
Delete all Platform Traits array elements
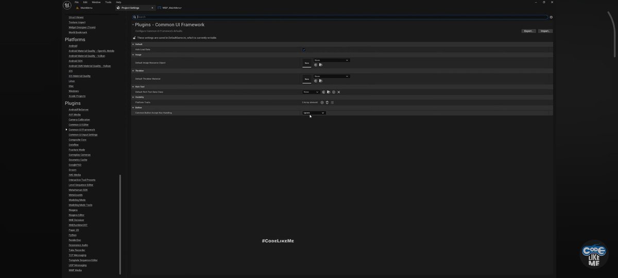[327, 102]
